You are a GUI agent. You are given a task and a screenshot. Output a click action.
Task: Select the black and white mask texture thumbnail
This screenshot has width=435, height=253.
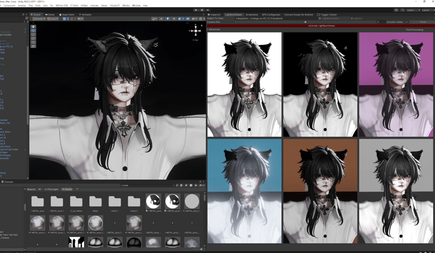(x=77, y=242)
